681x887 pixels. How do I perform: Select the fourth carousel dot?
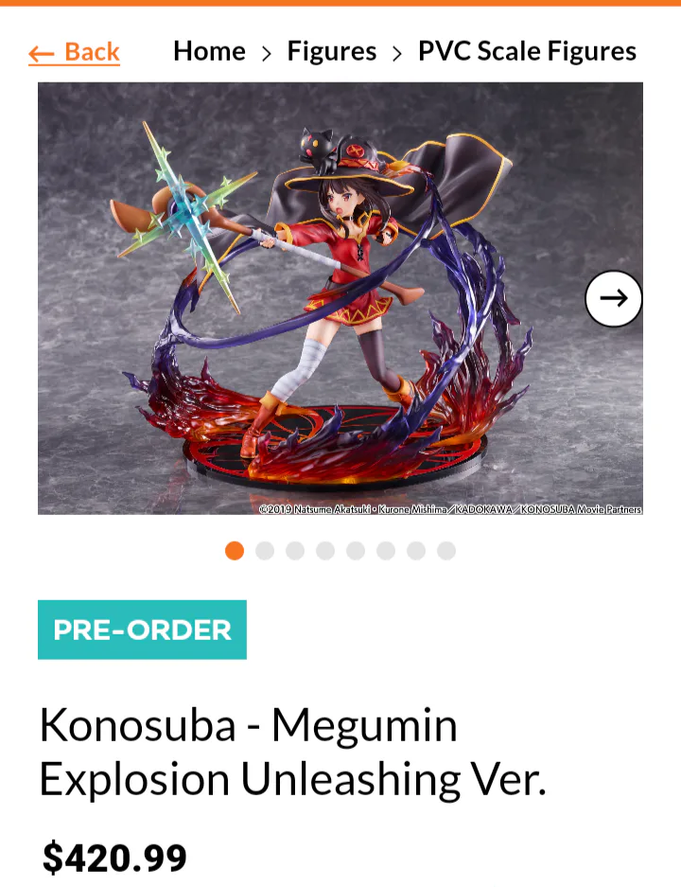(x=325, y=550)
